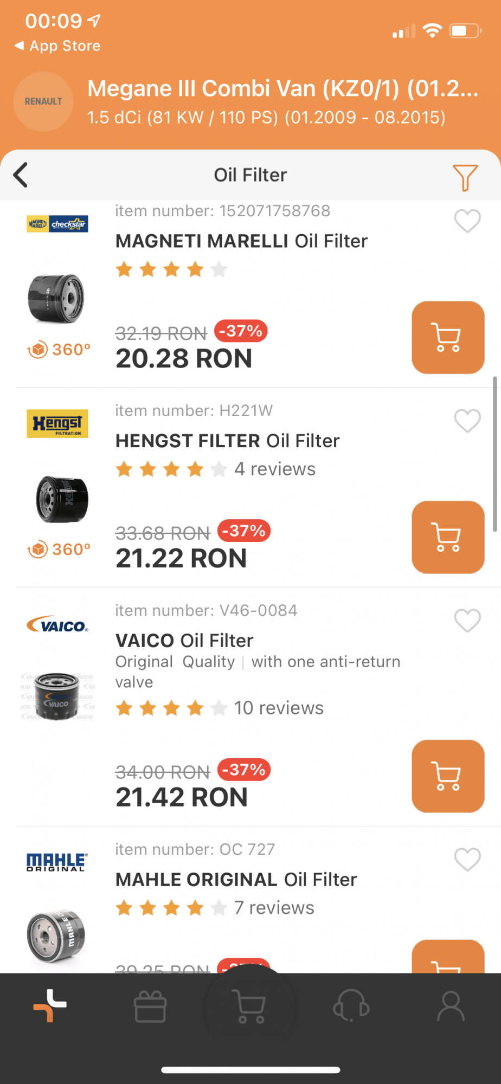Open the gift offers tab
501x1084 pixels.
coord(150,1006)
